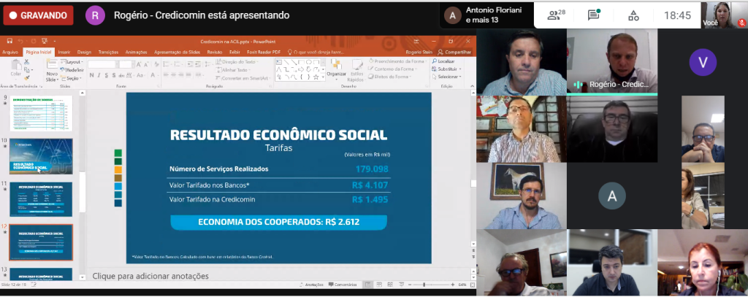
Task: Open the meeting participants list icon
Action: 557,15
